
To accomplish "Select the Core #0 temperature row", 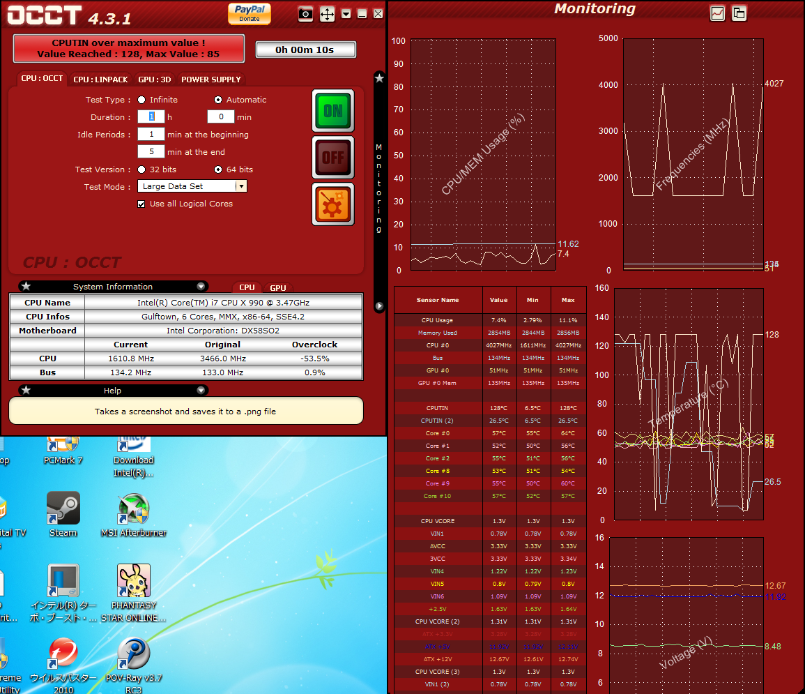I will pos(490,433).
